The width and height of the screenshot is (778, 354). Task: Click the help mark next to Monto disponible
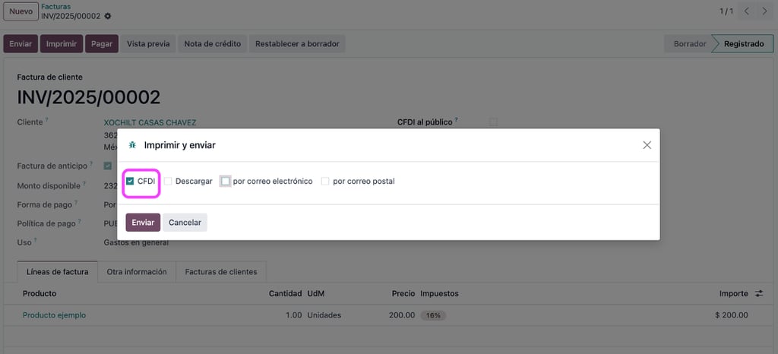(84, 184)
